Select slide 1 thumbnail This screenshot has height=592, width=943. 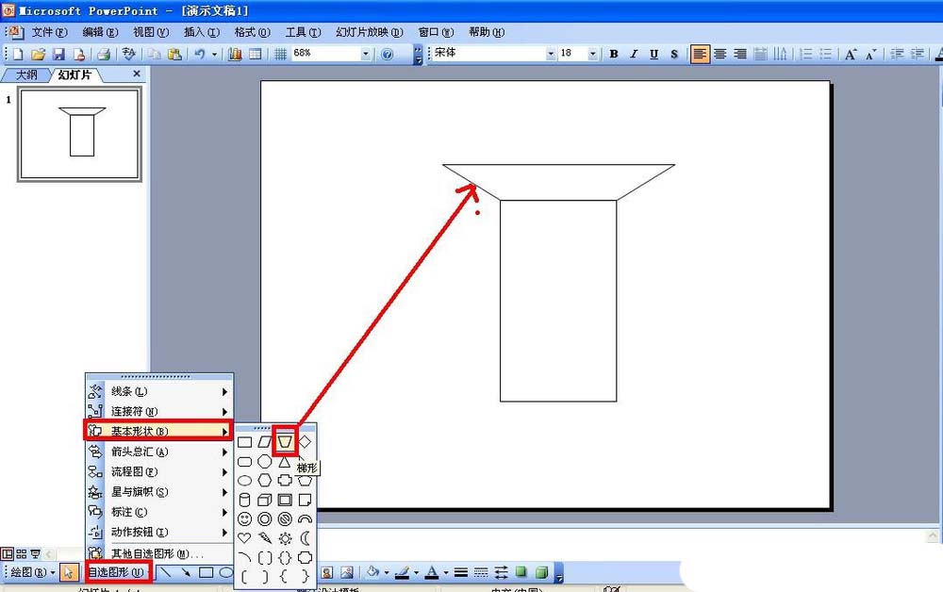[79, 134]
